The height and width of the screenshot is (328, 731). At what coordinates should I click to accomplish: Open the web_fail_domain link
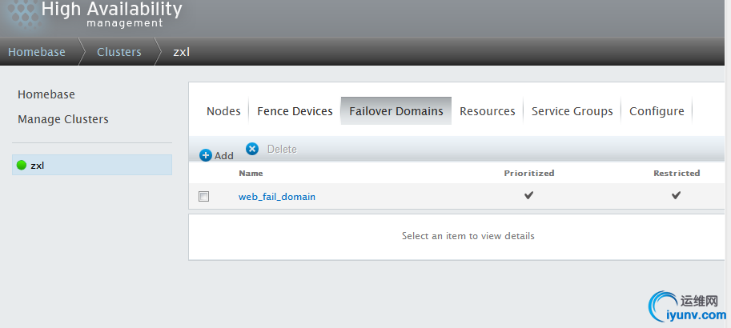[277, 197]
